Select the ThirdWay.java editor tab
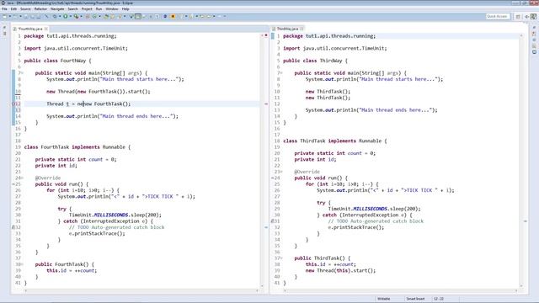539x303 pixels. click(287, 29)
